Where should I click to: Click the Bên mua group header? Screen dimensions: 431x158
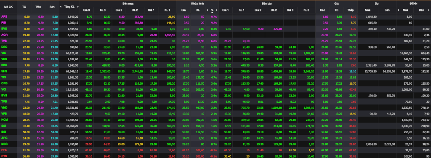coord(128,3)
